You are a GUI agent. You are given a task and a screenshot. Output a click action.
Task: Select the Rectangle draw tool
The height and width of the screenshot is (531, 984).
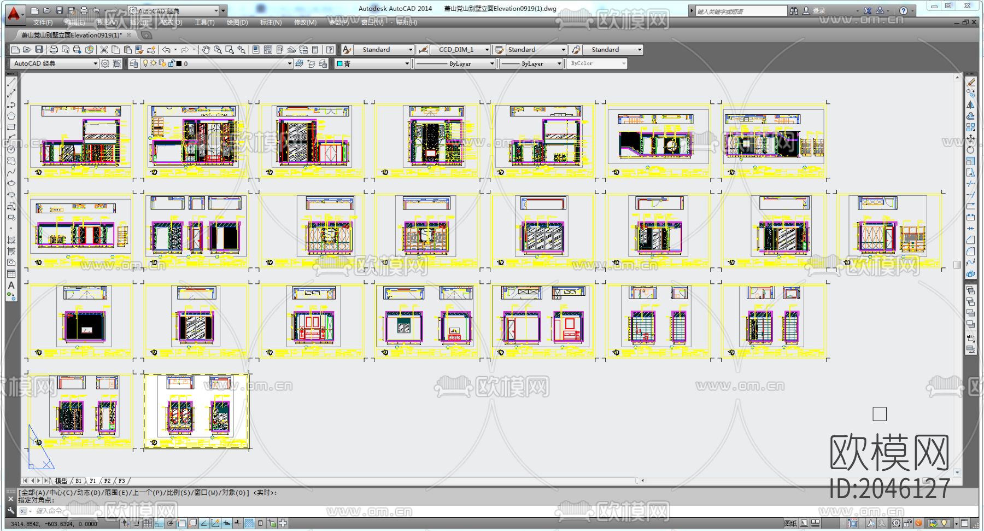[x=11, y=127]
